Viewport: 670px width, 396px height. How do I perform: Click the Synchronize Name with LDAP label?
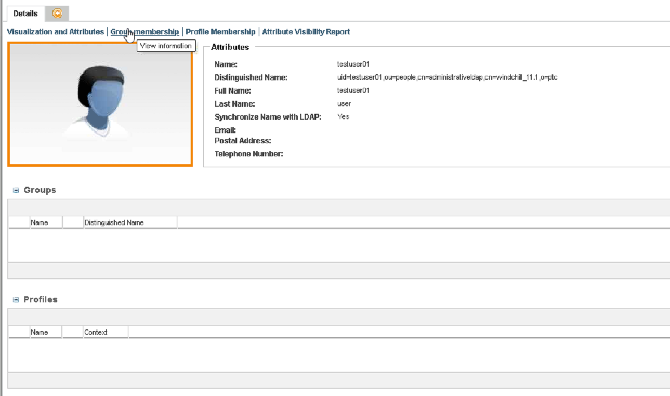point(268,117)
